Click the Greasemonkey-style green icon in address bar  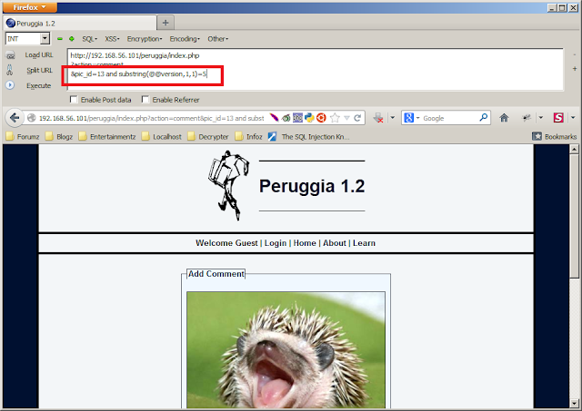(x=286, y=118)
